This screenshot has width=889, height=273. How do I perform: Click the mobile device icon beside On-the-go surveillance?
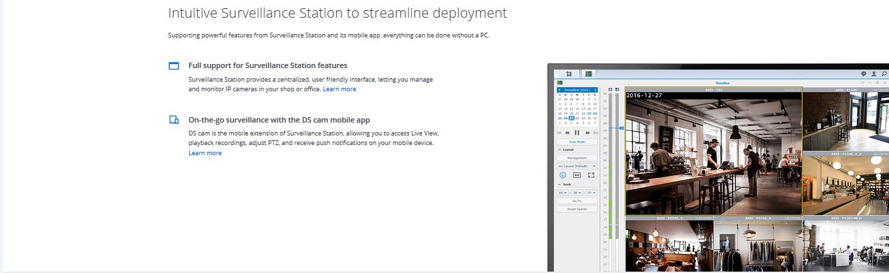click(174, 120)
